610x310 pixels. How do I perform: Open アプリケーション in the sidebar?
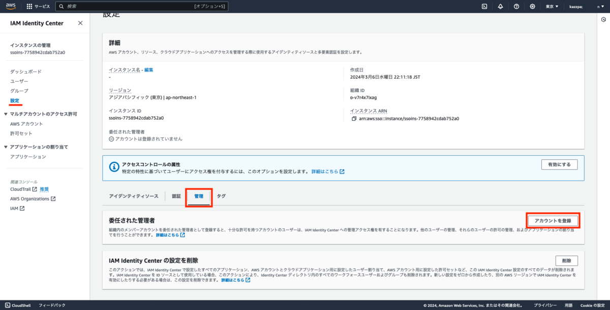click(28, 157)
